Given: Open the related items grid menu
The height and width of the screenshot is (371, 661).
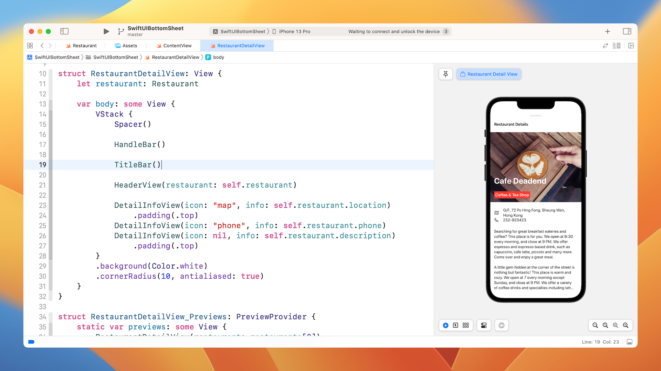Looking at the screenshot, I should pos(30,45).
